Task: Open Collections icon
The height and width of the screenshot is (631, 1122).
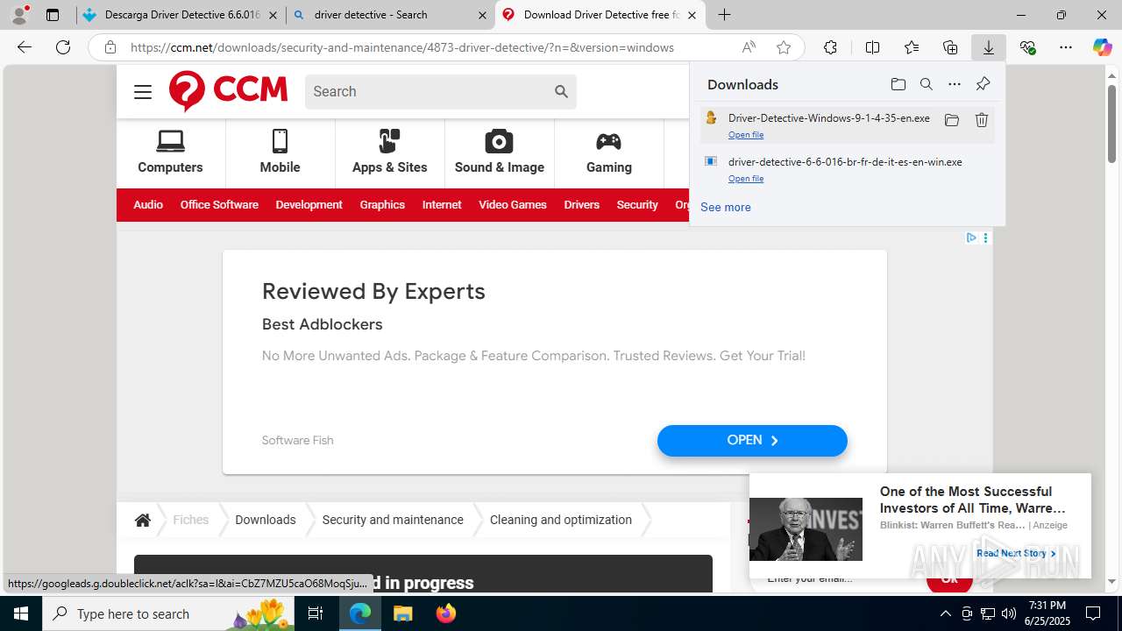Action: point(950,47)
